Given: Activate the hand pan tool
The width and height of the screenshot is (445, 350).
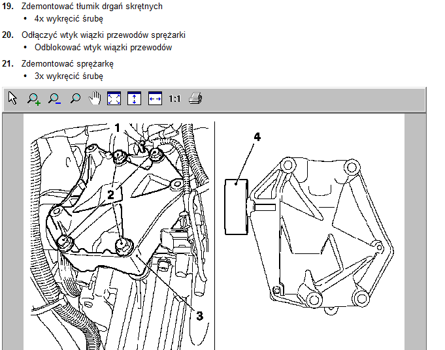Looking at the screenshot, I should coord(95,99).
